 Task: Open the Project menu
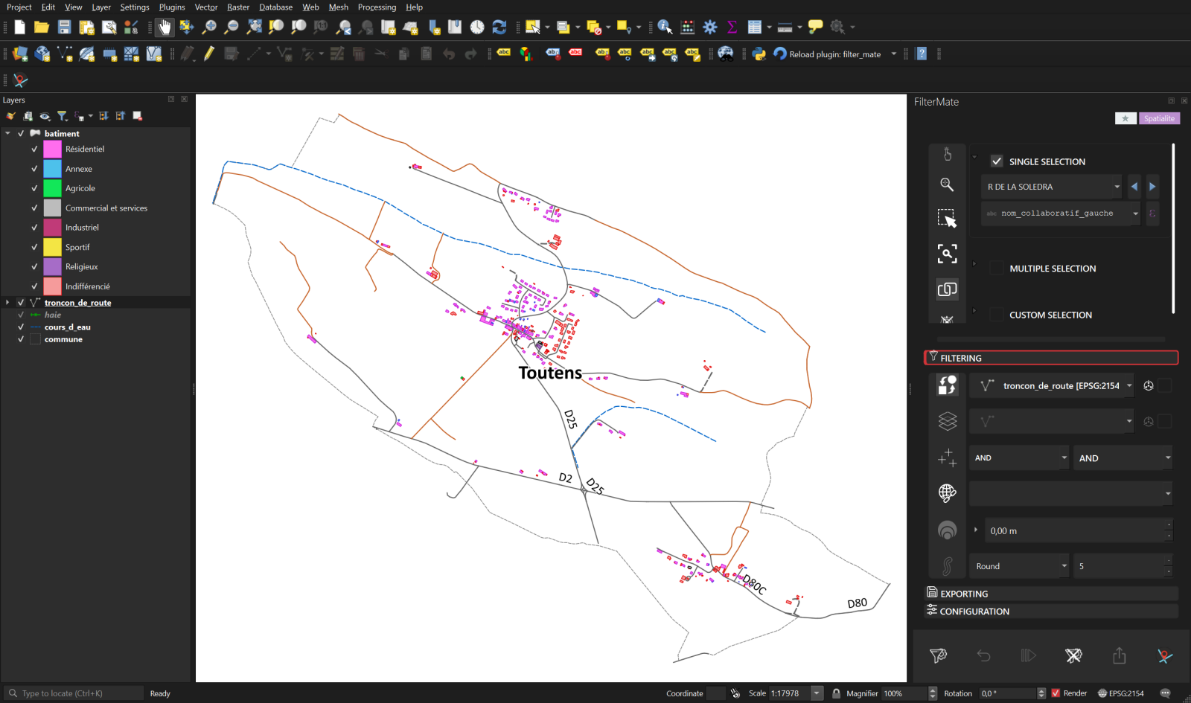click(19, 7)
